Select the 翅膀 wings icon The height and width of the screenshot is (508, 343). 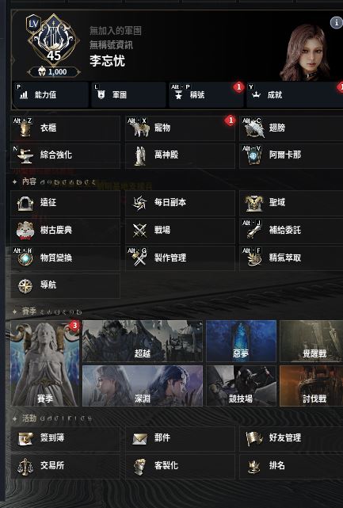254,128
